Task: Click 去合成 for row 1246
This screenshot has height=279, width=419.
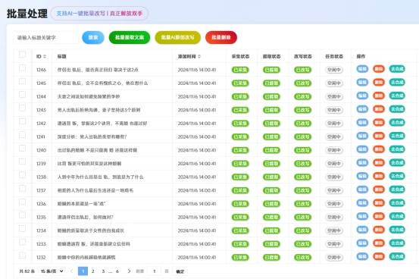Action: click(397, 69)
